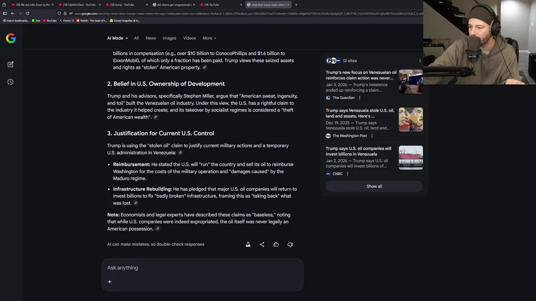Viewport: 536px width, 301px height.
Task: Switch to the Videos tab
Action: pyautogui.click(x=189, y=38)
